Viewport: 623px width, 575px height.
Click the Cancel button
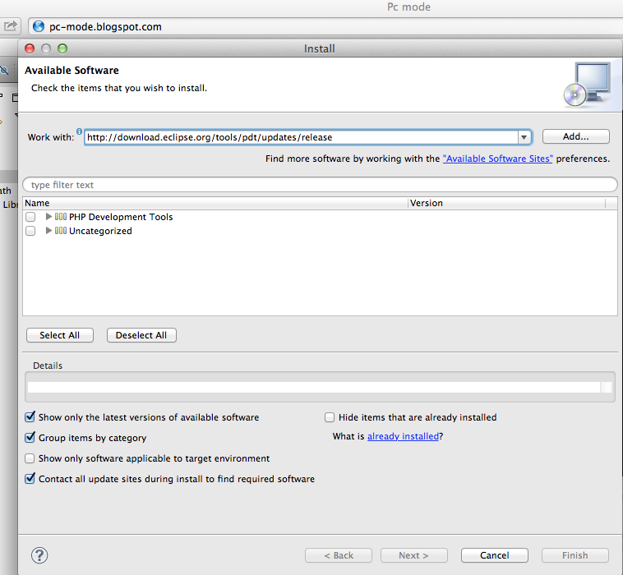(x=494, y=555)
